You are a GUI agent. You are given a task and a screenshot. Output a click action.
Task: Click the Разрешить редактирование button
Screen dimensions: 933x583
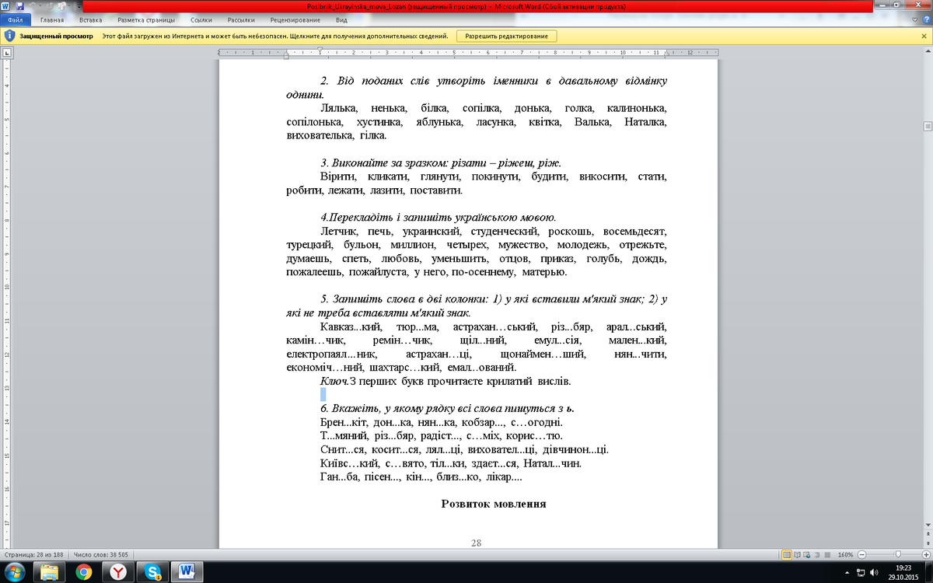click(x=507, y=36)
